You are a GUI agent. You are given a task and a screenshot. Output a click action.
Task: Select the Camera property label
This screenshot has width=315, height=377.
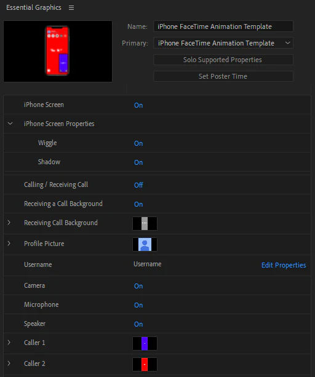[34, 285]
